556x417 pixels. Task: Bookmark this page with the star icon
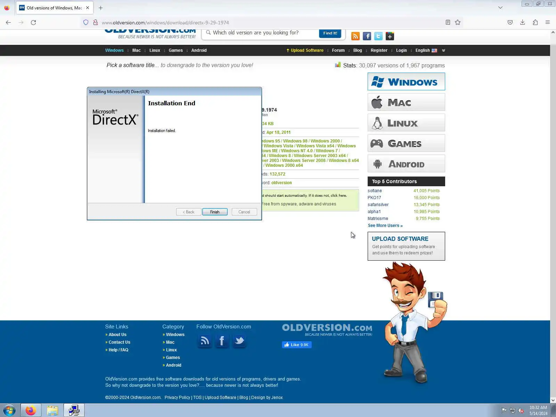tap(458, 22)
